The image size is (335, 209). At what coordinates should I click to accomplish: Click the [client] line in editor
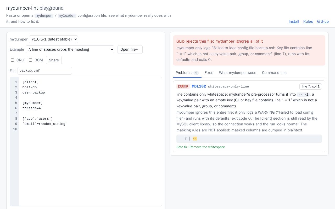[x=31, y=82]
